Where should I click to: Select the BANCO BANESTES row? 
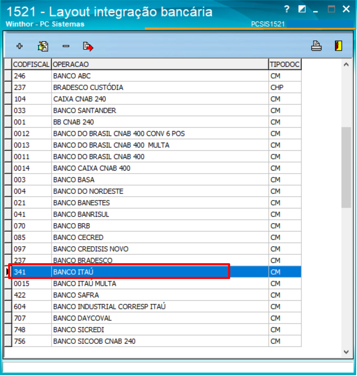tap(152, 203)
